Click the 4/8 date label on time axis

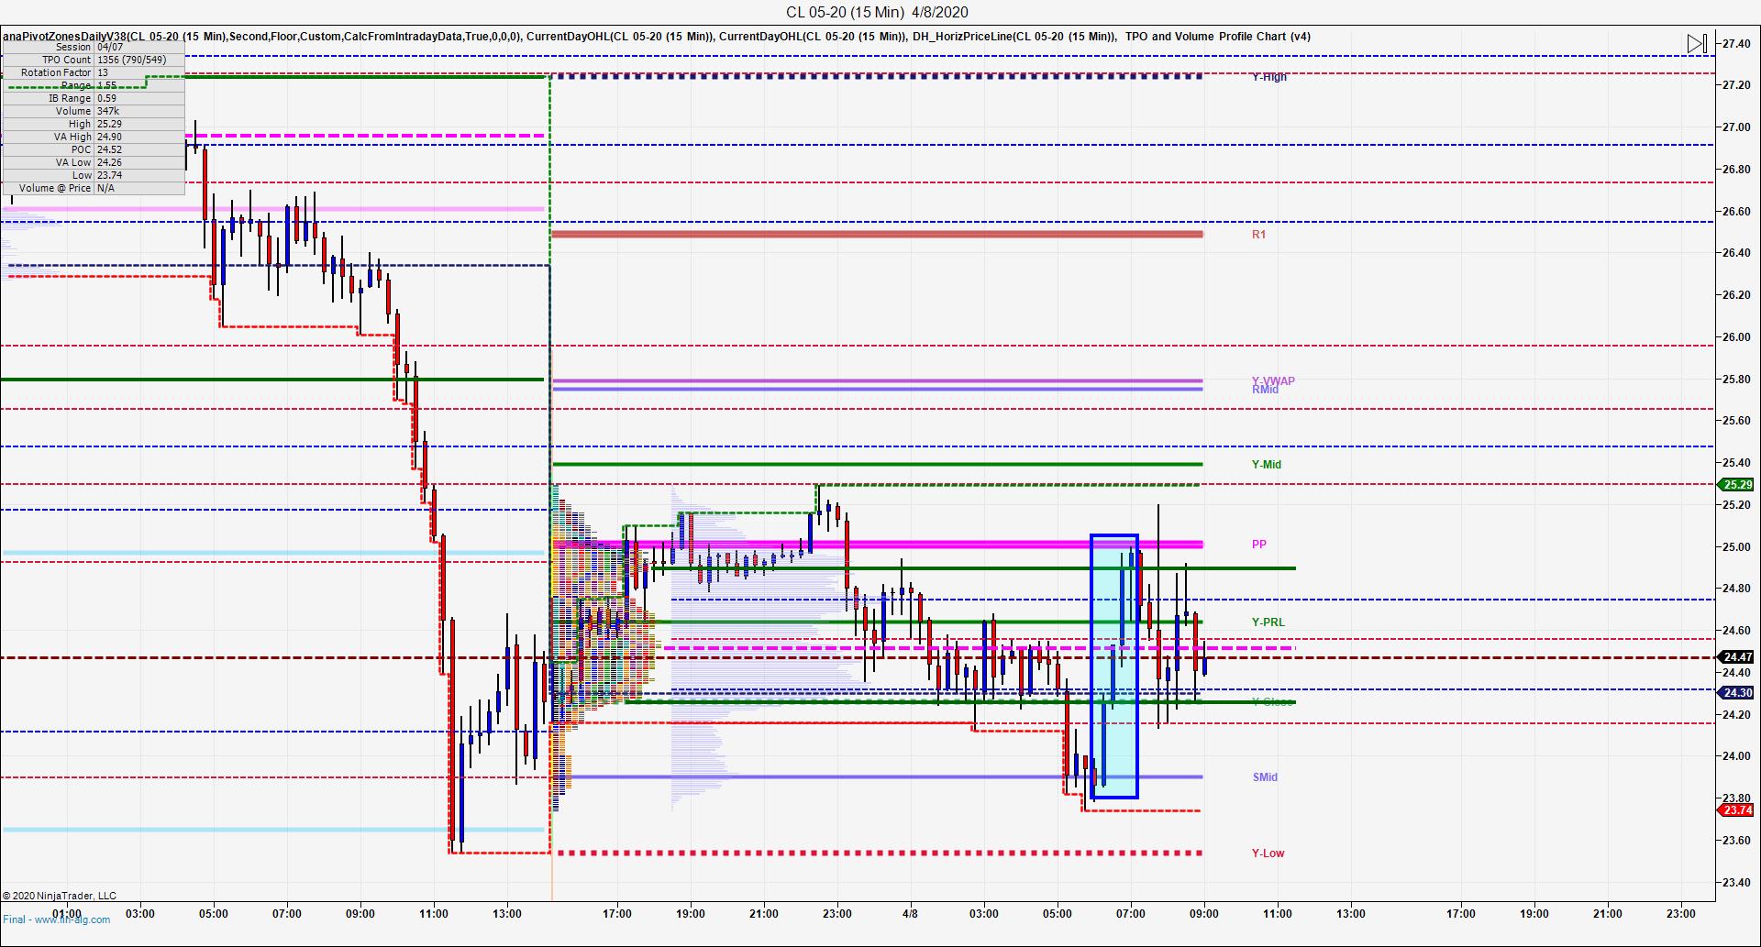910,913
